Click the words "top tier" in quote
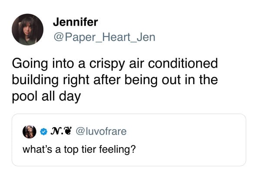 80,150
